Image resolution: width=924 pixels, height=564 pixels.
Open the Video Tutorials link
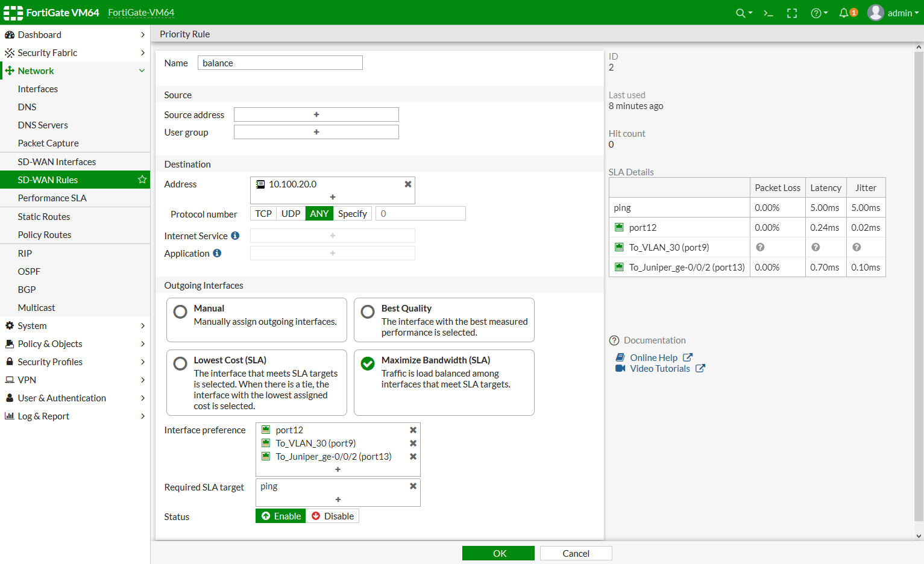[660, 368]
